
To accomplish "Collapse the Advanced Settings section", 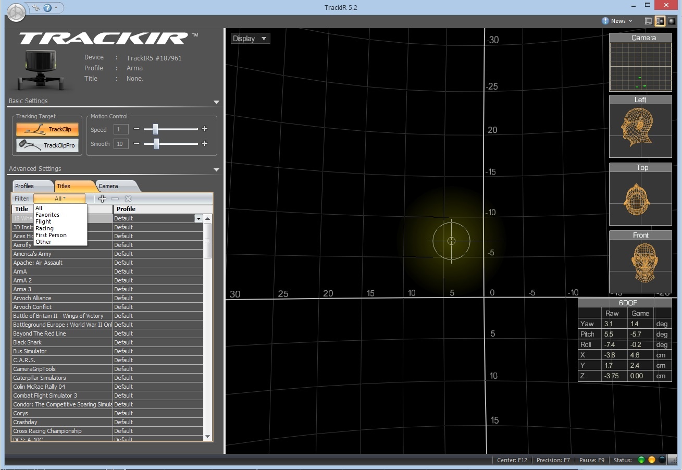I will (216, 170).
